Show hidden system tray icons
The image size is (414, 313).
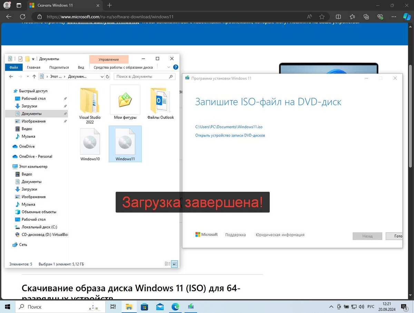(332, 306)
